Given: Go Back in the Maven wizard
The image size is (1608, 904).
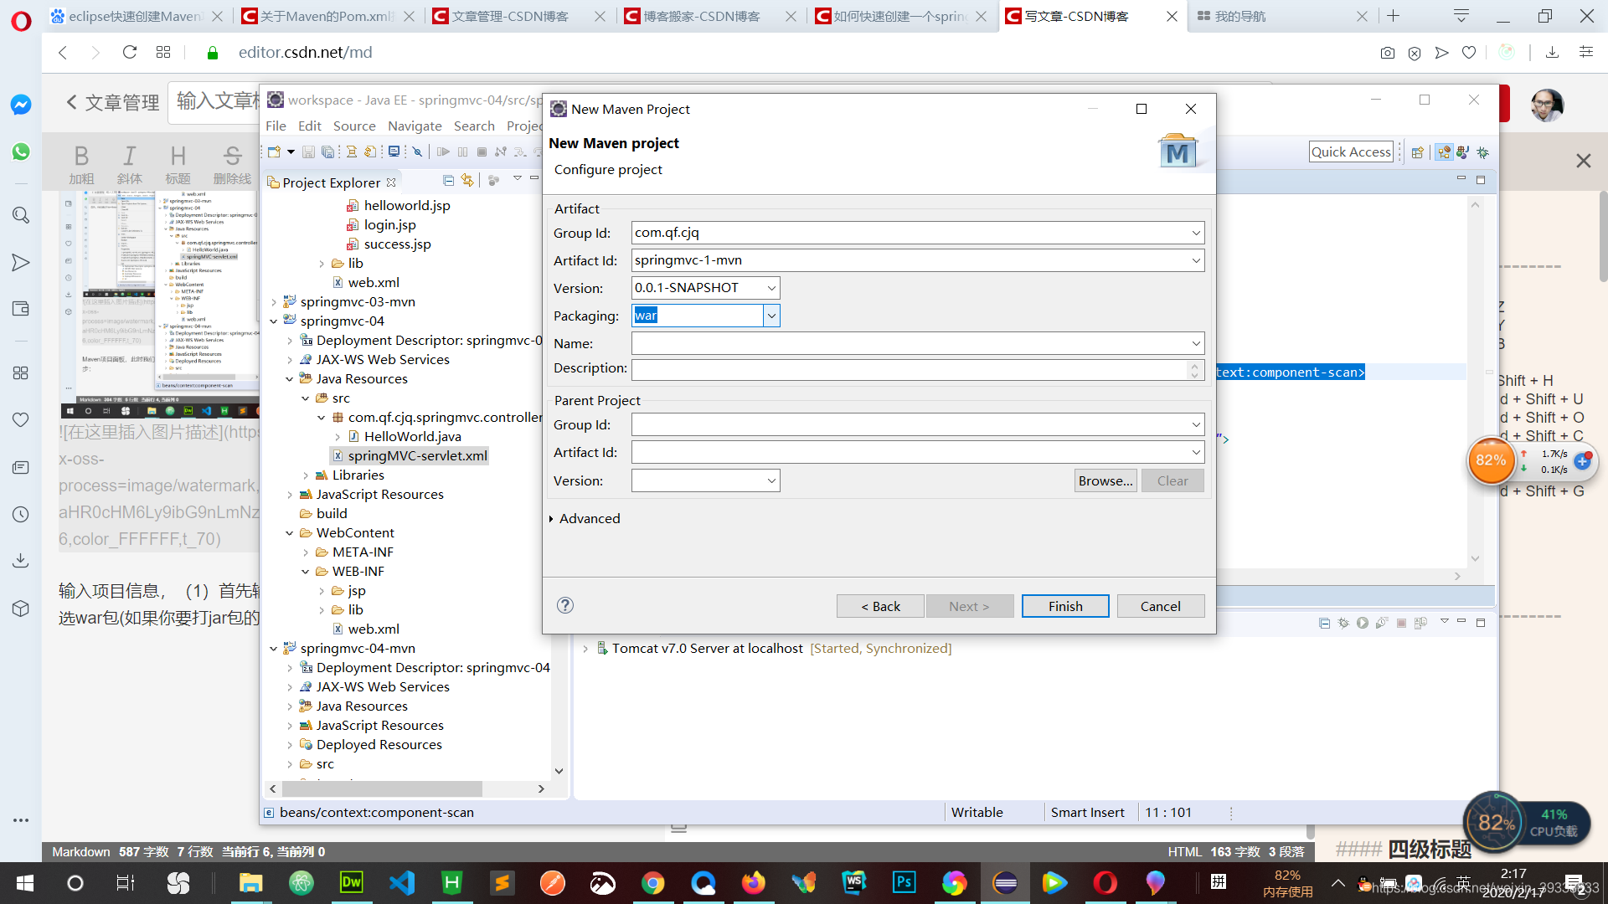Looking at the screenshot, I should (880, 606).
